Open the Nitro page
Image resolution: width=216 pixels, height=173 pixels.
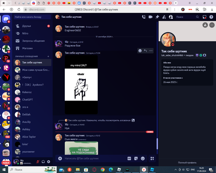(x=32, y=33)
